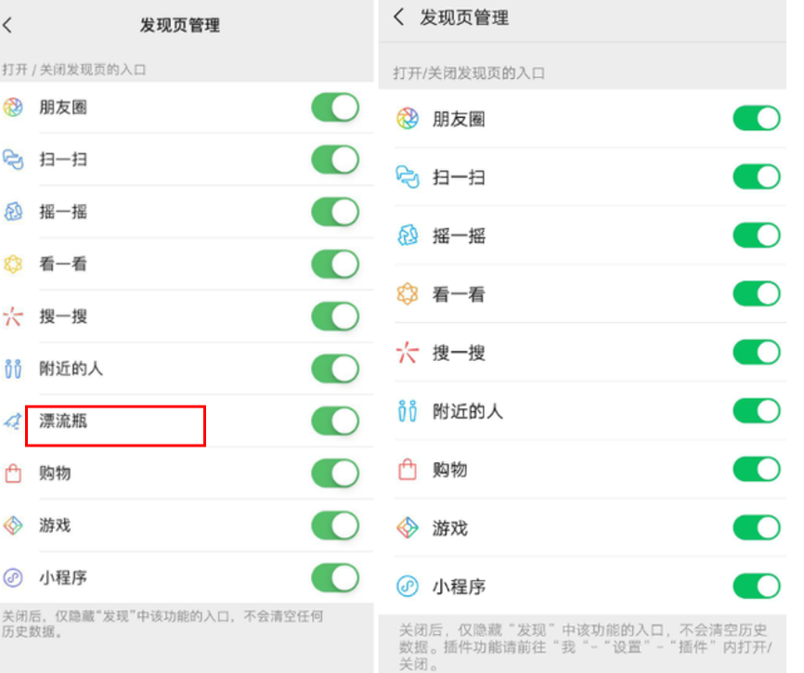
Task: Tap 小程序 icon on right screen
Action: [408, 587]
